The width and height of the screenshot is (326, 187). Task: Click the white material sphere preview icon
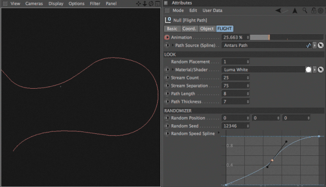(308, 70)
